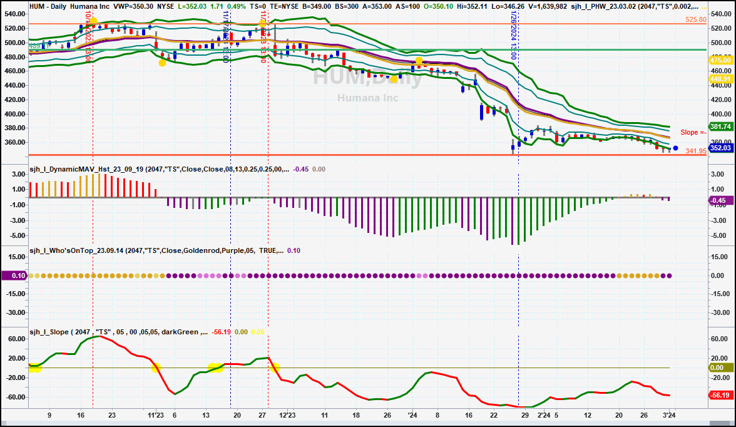Click the TE=NYSE header field
Image resolution: width=736 pixels, height=427 pixels.
pyautogui.click(x=284, y=7)
